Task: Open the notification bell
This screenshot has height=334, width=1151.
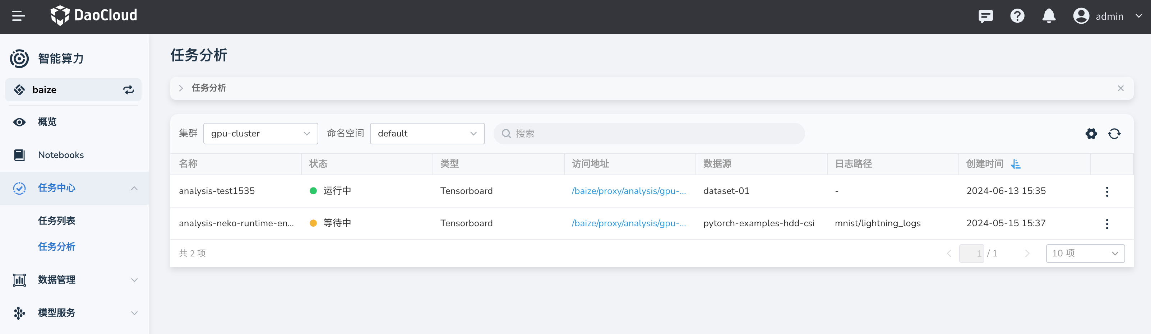Action: [1049, 16]
